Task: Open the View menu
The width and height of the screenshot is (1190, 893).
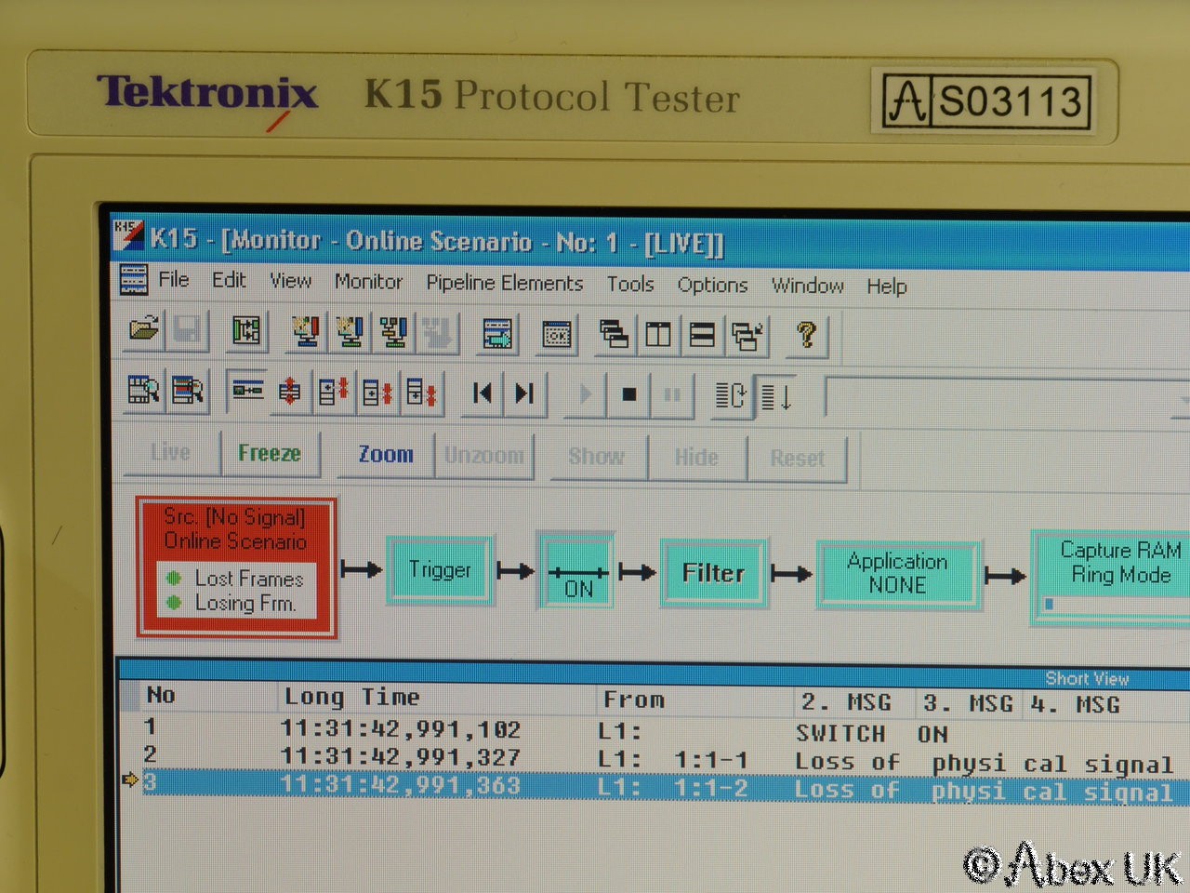Action: (x=290, y=281)
